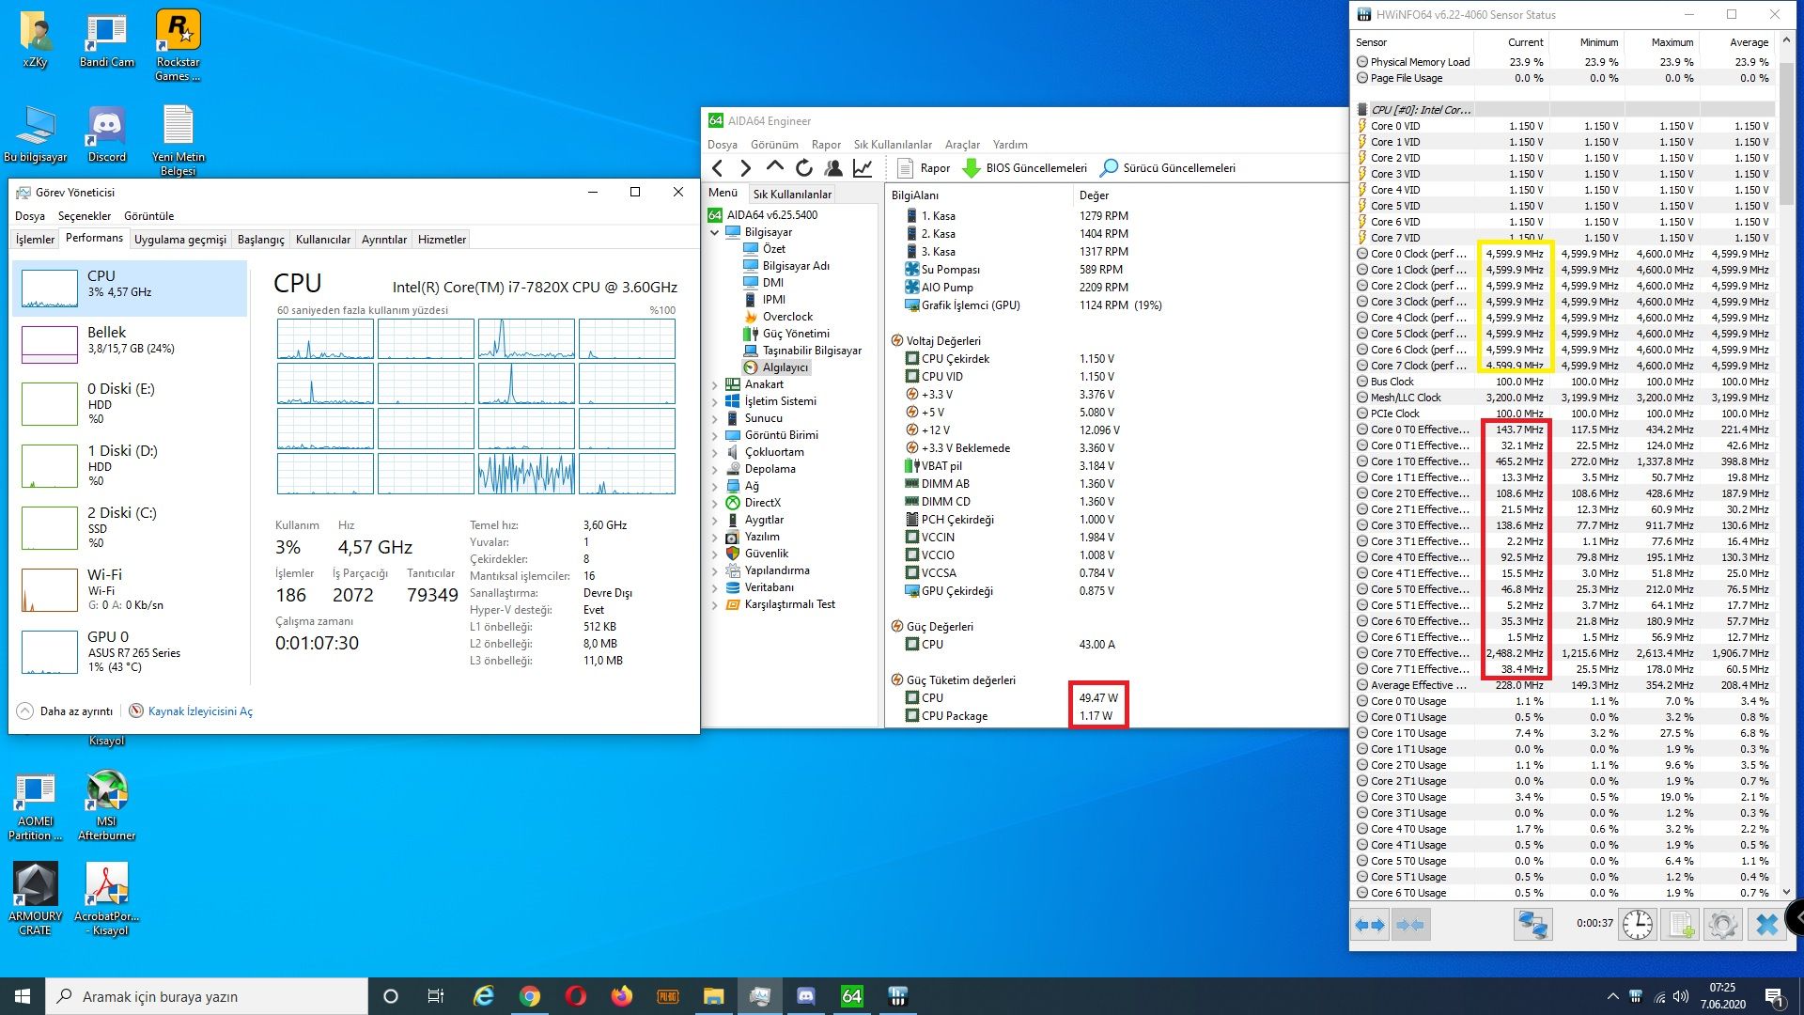Reset HWiNFO min/max values with arrows icon
Image resolution: width=1804 pixels, height=1015 pixels.
[1371, 924]
